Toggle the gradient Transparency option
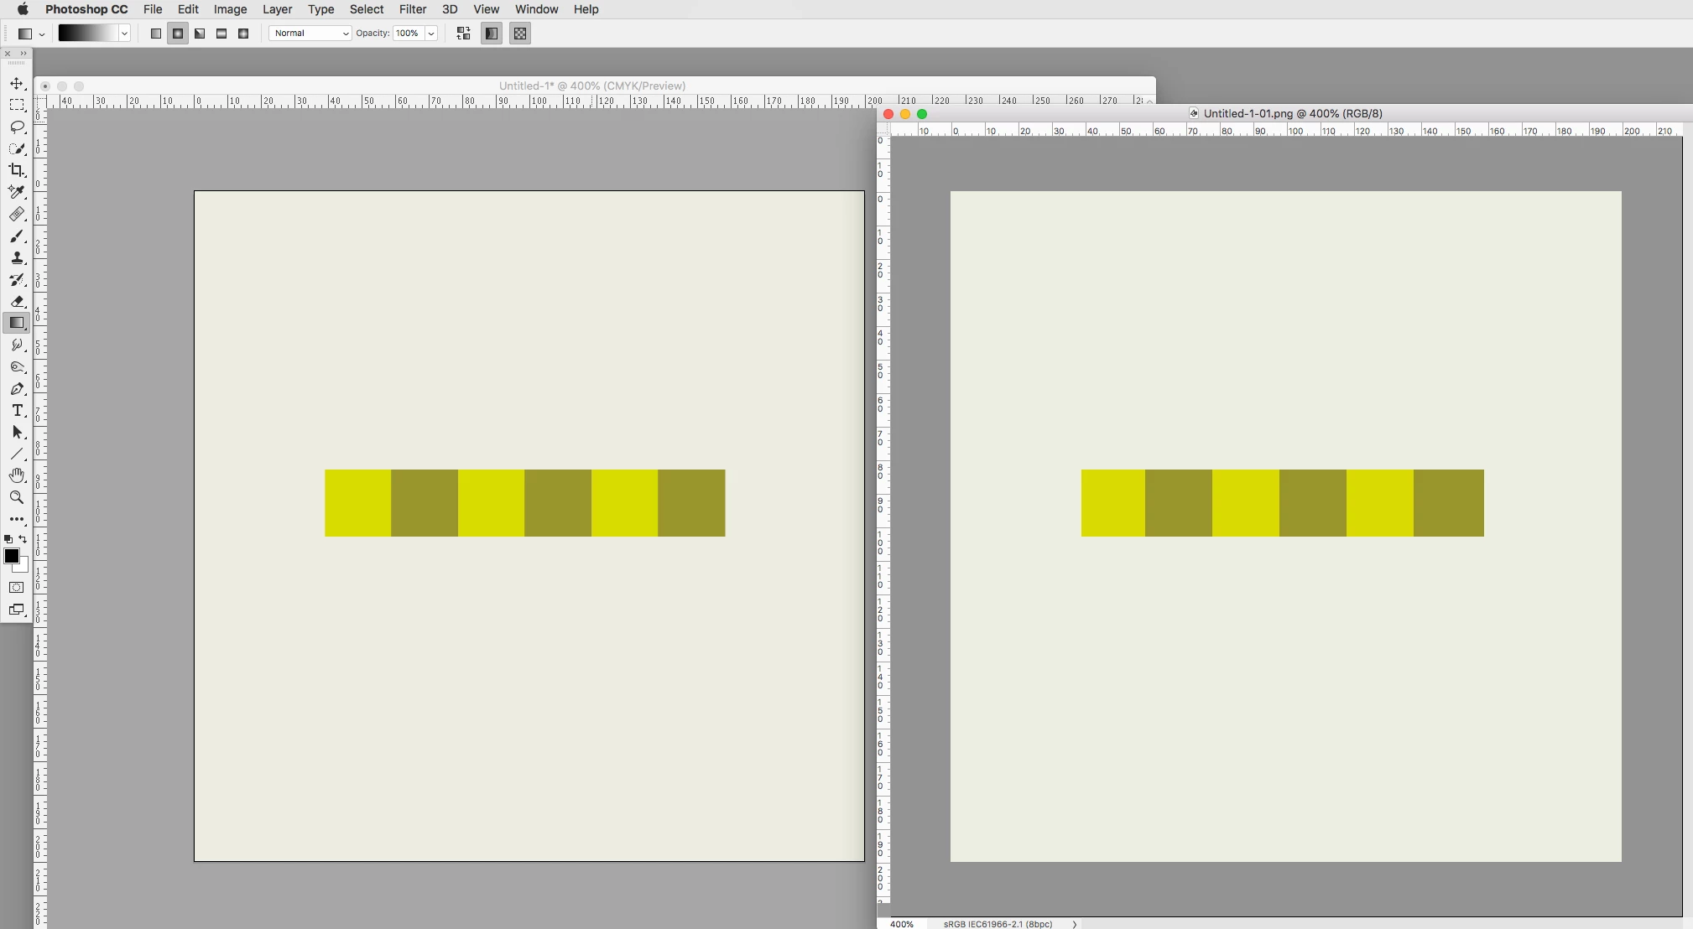1693x929 pixels. [520, 34]
